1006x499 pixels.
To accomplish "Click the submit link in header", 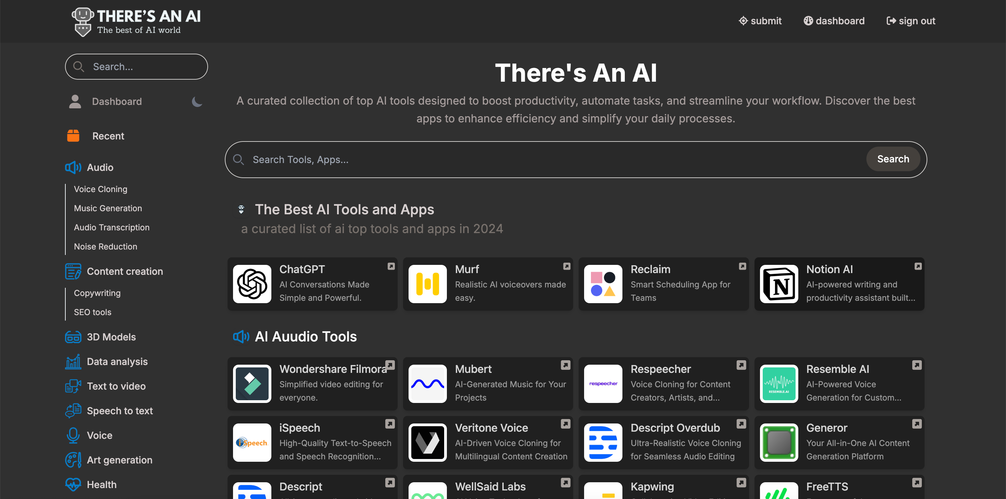I will click(x=760, y=21).
